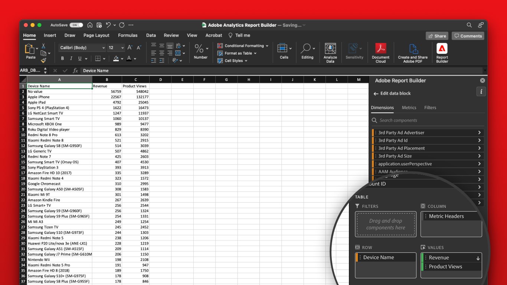Click the Share button

pos(437,36)
